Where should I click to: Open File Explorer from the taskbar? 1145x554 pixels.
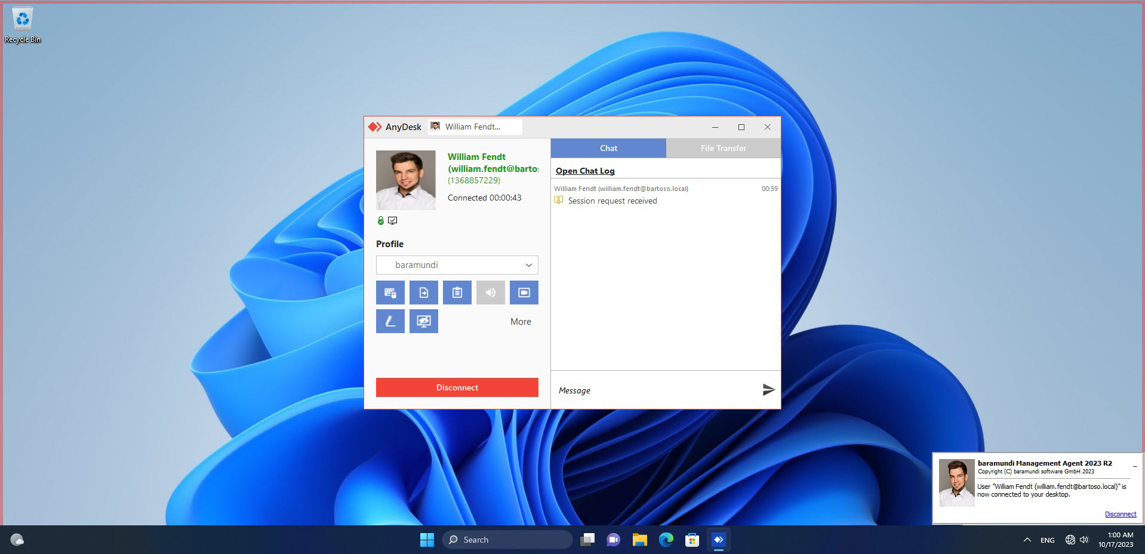click(640, 540)
